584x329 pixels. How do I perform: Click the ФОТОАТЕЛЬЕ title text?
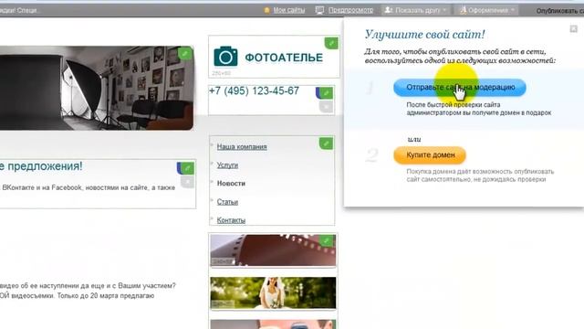(x=284, y=58)
